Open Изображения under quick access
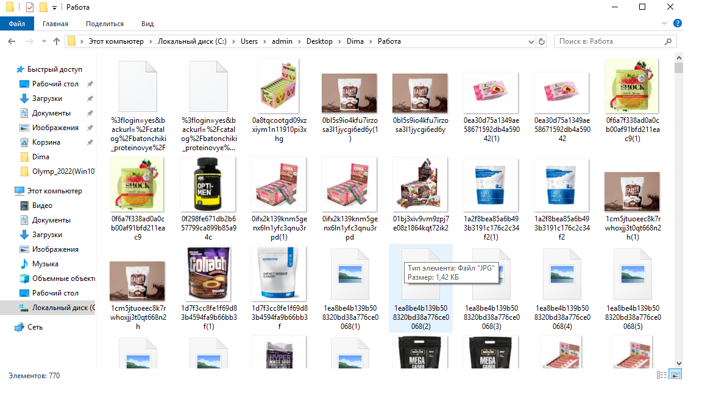 55,128
